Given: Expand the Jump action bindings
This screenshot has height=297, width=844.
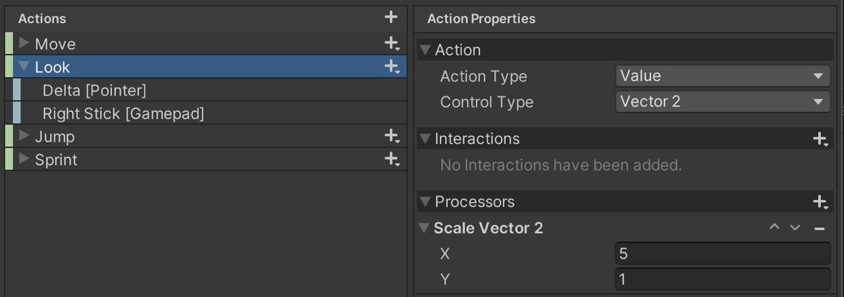Looking at the screenshot, I should click(24, 136).
